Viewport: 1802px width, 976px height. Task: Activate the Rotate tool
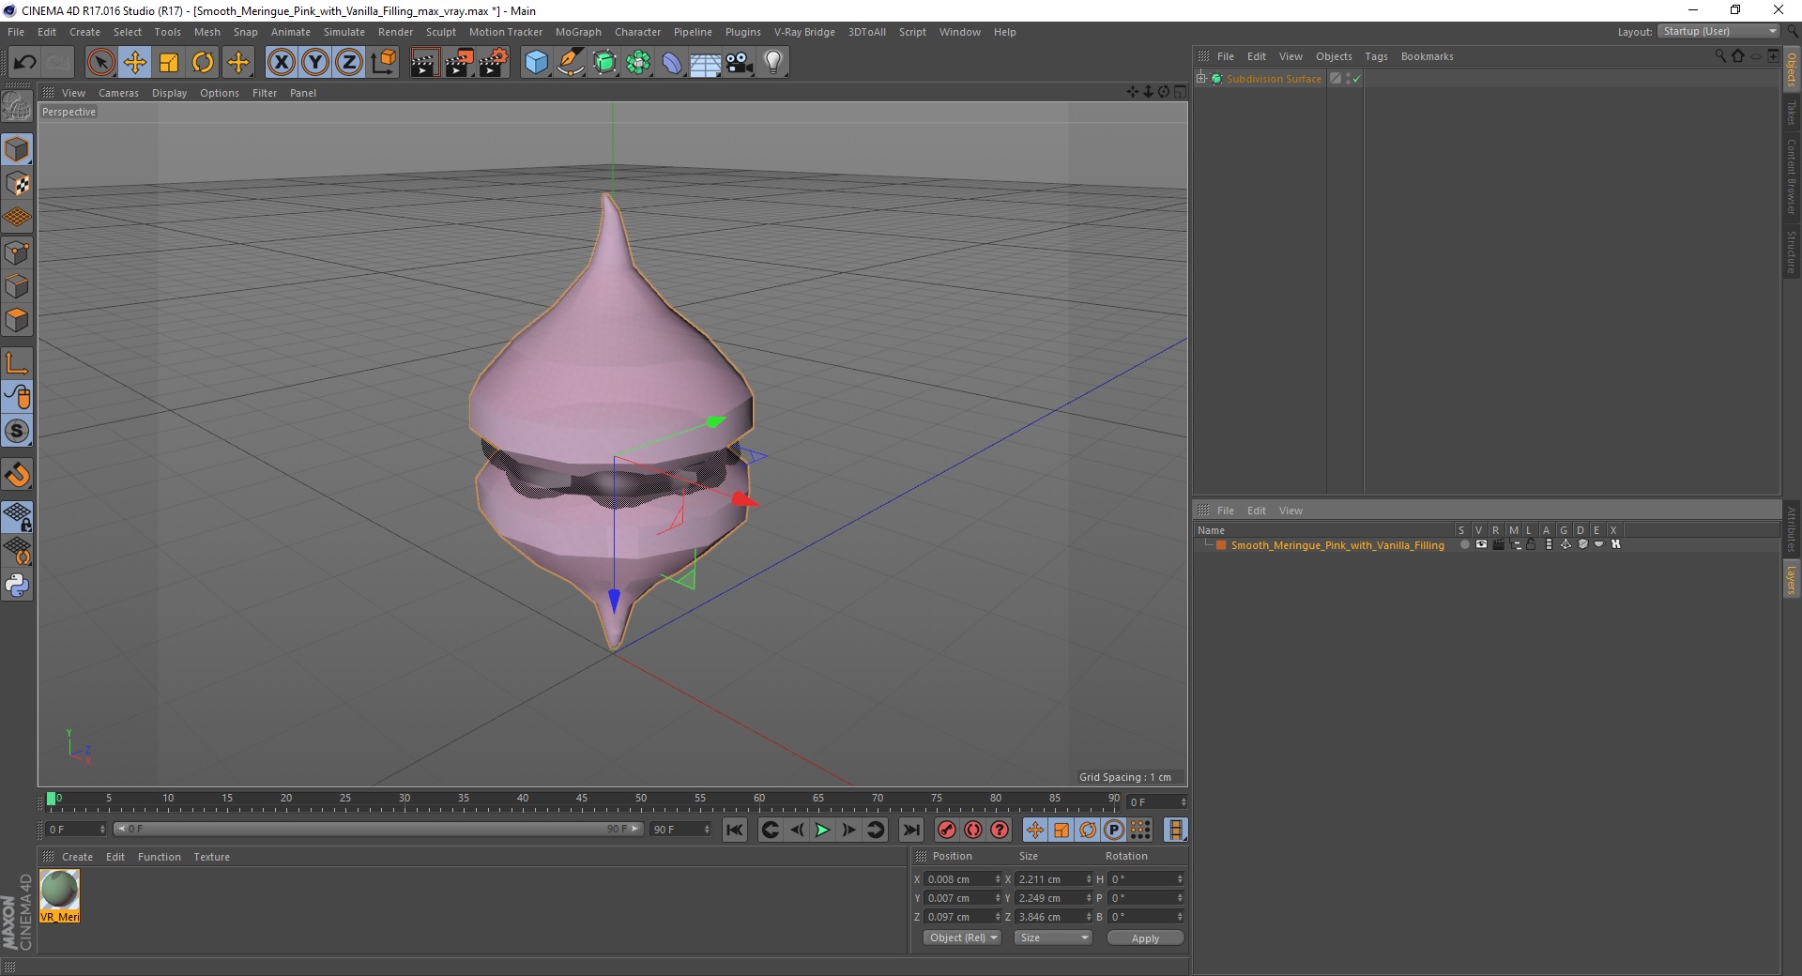point(203,63)
